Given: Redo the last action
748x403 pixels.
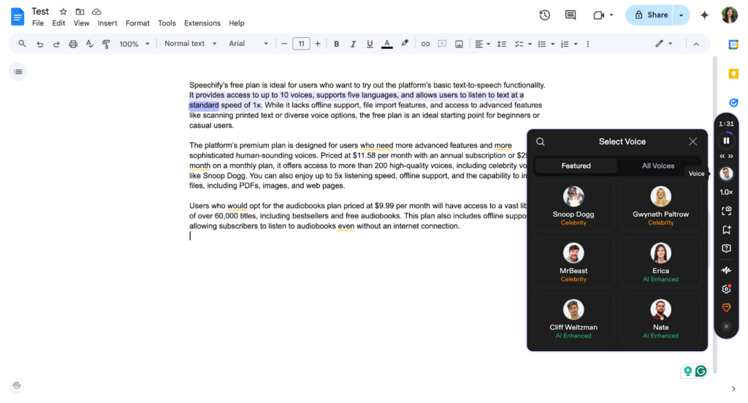Looking at the screenshot, I should coord(56,44).
